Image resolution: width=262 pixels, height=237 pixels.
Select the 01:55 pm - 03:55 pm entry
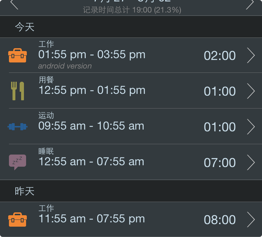[x=131, y=55]
